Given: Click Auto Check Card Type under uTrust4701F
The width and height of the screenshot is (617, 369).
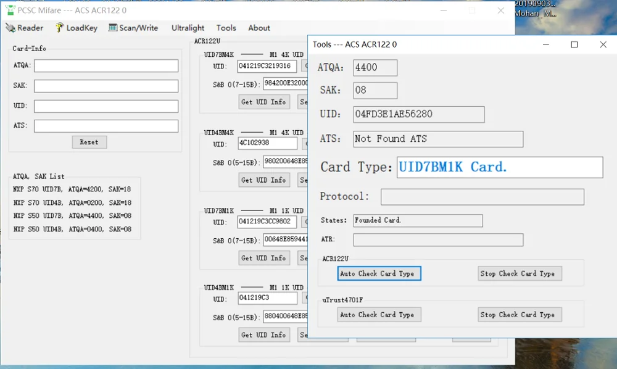Looking at the screenshot, I should (379, 315).
